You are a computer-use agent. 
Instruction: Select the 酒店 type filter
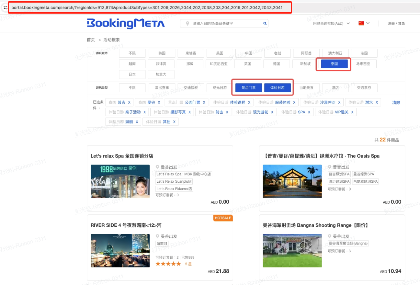(x=335, y=87)
